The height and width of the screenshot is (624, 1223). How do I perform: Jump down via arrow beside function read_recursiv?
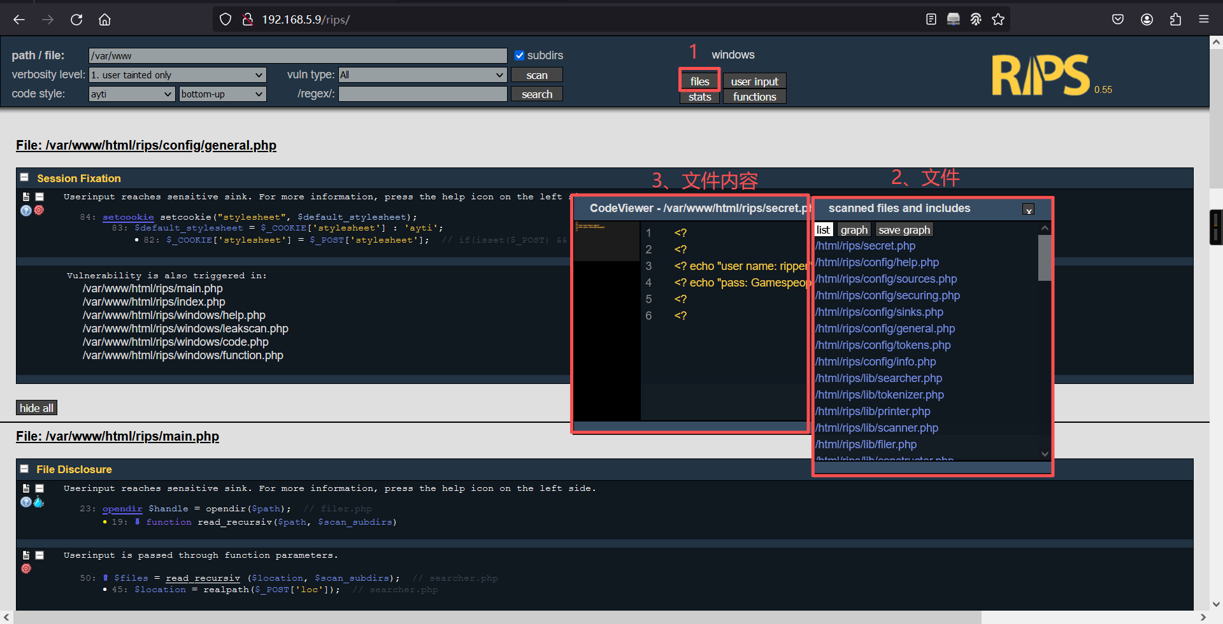pyautogui.click(x=137, y=521)
